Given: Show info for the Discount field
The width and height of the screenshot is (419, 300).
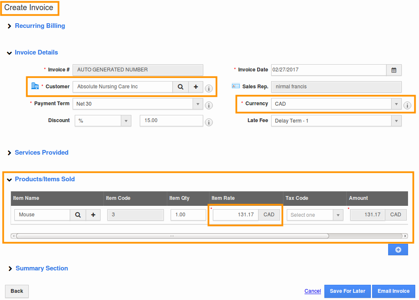Looking at the screenshot, I should click(209, 123).
